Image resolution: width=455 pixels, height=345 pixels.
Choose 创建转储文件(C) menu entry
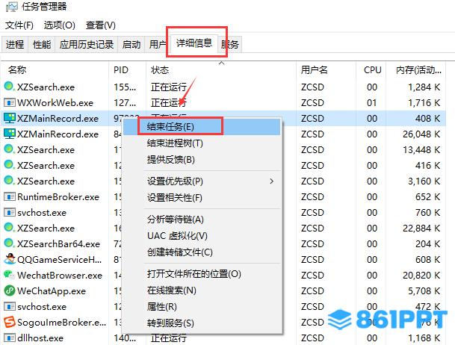[x=202, y=252]
